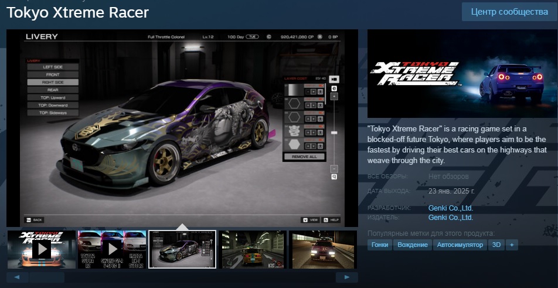This screenshot has height=288, width=558.
Task: Click the ИЗДАТЕЛЬ label
Action: point(383,217)
